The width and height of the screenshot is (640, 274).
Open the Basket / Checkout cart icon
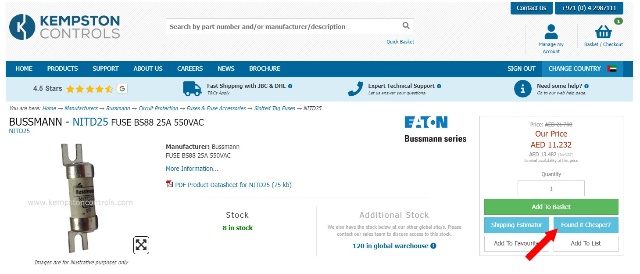[604, 32]
